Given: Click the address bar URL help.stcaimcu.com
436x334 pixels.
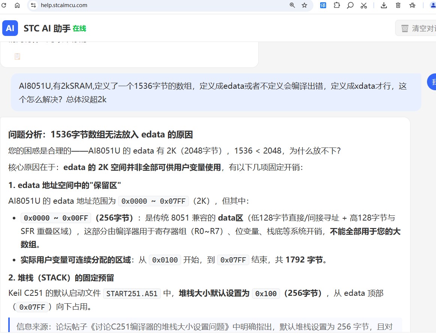Looking at the screenshot, I should (64, 5).
